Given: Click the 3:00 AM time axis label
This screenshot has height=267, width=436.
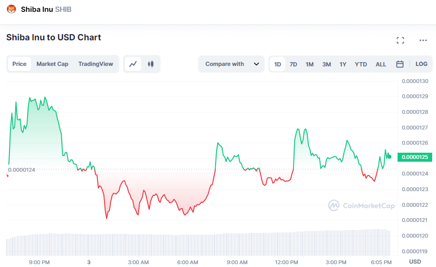Looking at the screenshot, I should click(138, 262).
